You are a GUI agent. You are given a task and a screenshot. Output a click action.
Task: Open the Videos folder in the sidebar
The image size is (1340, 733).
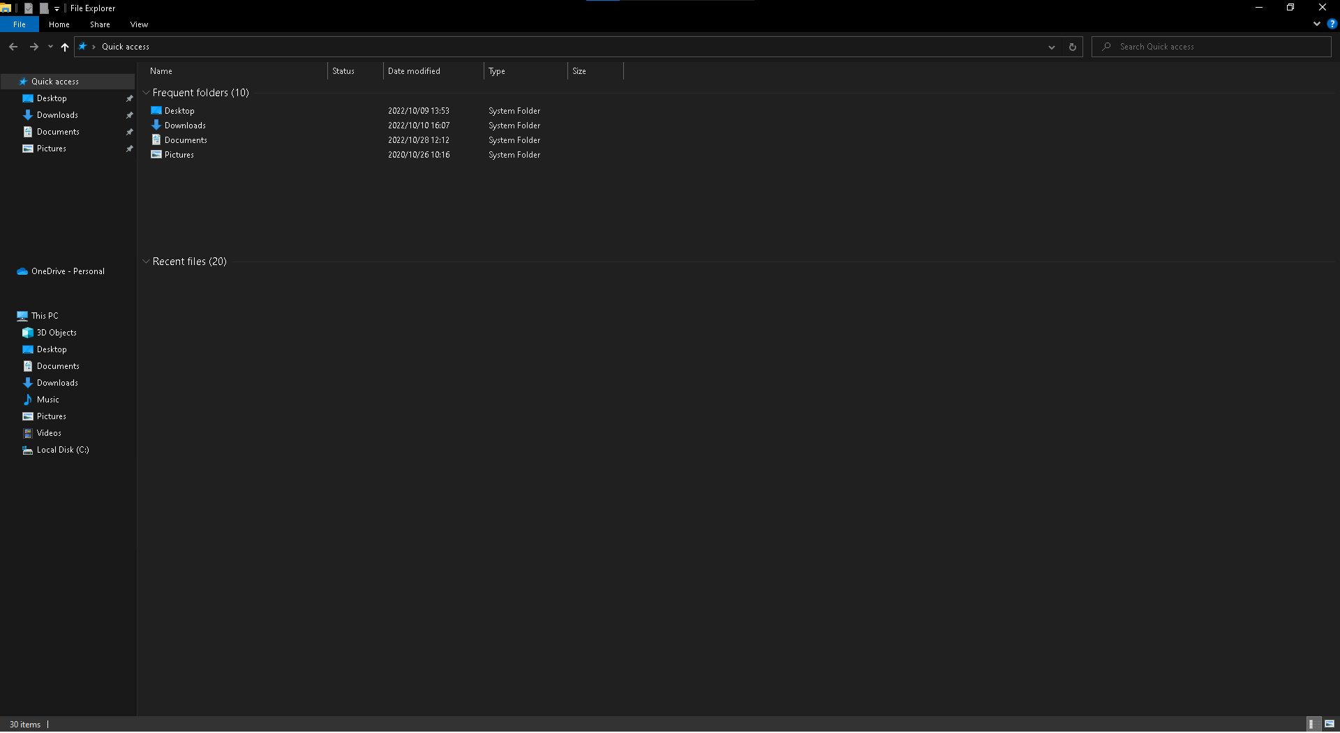(x=48, y=432)
